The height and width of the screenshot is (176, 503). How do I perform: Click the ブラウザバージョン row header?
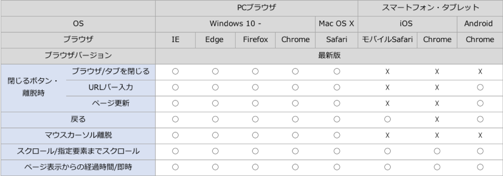click(78, 56)
